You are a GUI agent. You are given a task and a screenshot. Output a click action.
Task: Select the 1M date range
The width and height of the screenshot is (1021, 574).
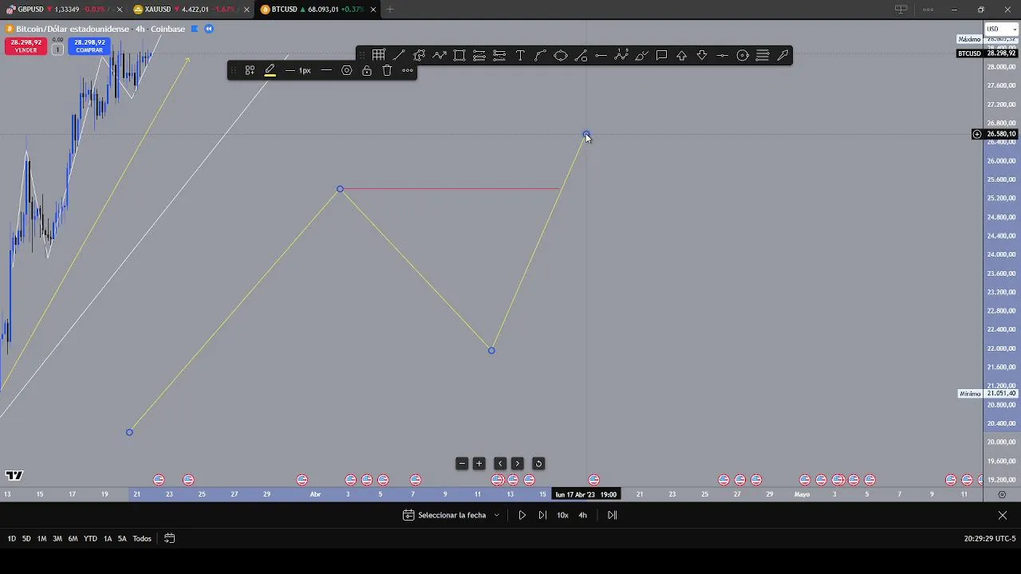pos(41,539)
